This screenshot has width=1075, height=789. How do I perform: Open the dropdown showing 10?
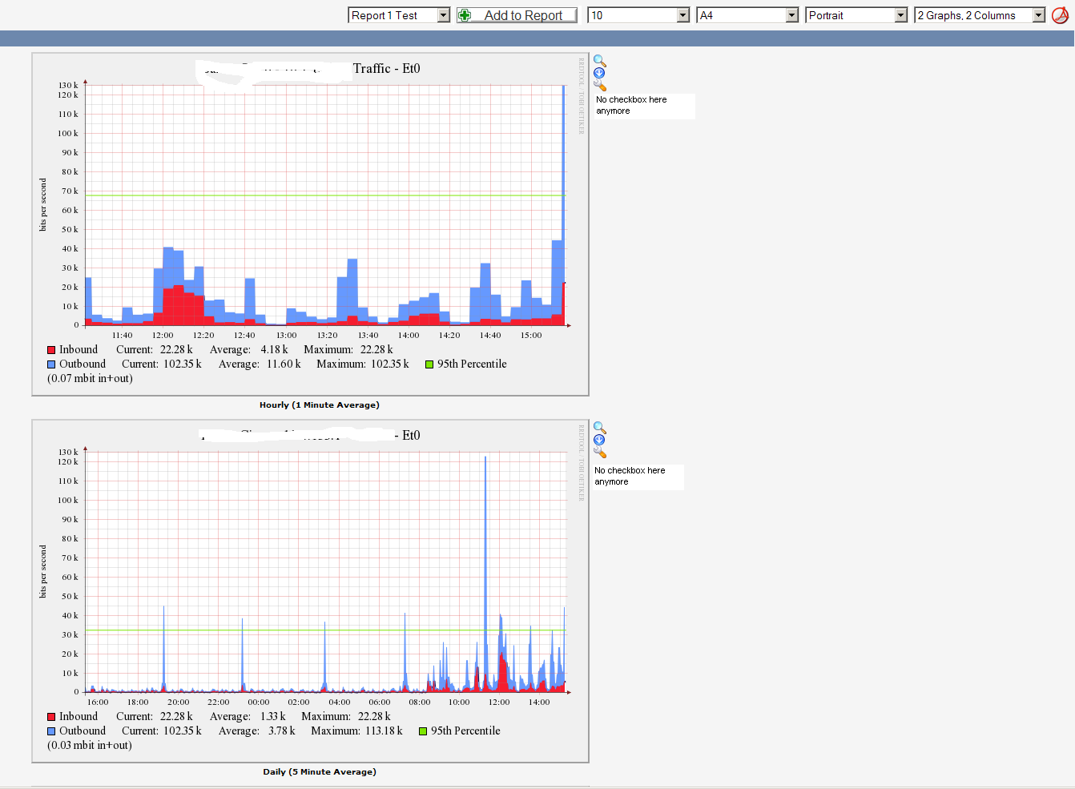638,15
